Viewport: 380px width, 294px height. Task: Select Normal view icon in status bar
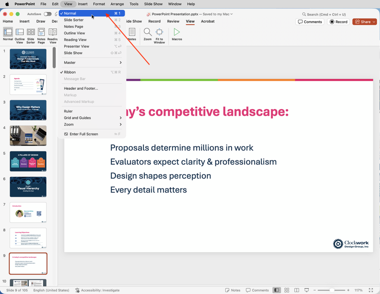276,290
